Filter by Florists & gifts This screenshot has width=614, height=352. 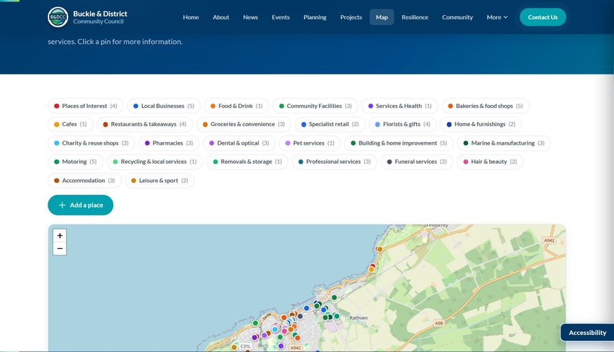(403, 124)
